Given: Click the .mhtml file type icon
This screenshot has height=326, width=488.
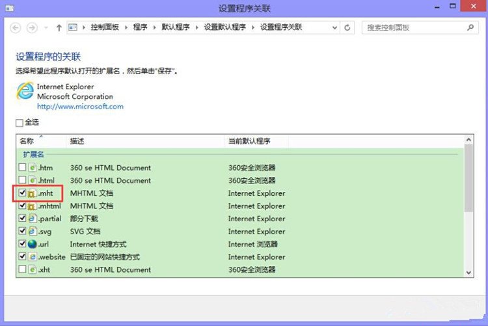Looking at the screenshot, I should tap(33, 206).
